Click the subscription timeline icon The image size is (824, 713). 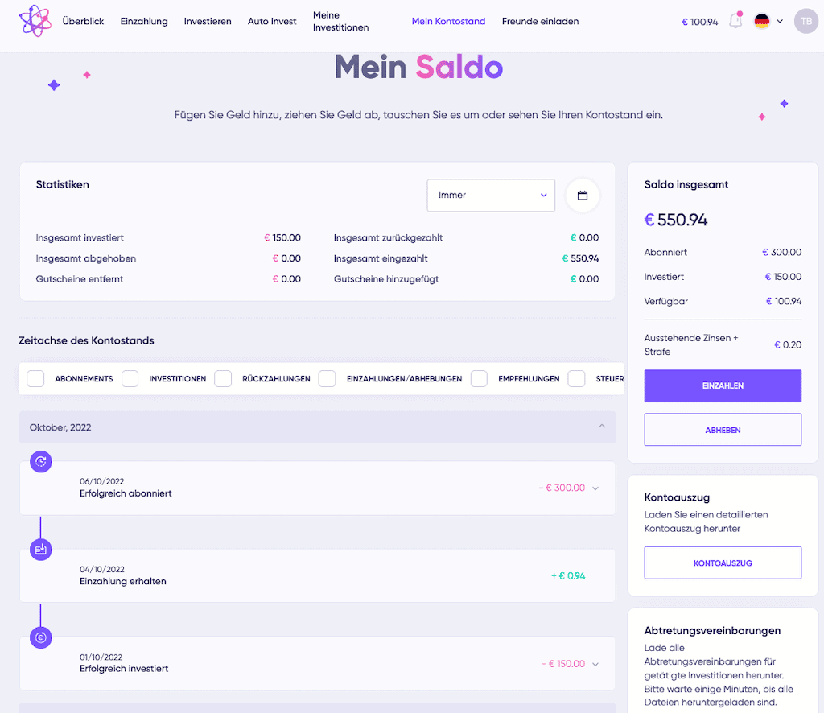tap(40, 462)
